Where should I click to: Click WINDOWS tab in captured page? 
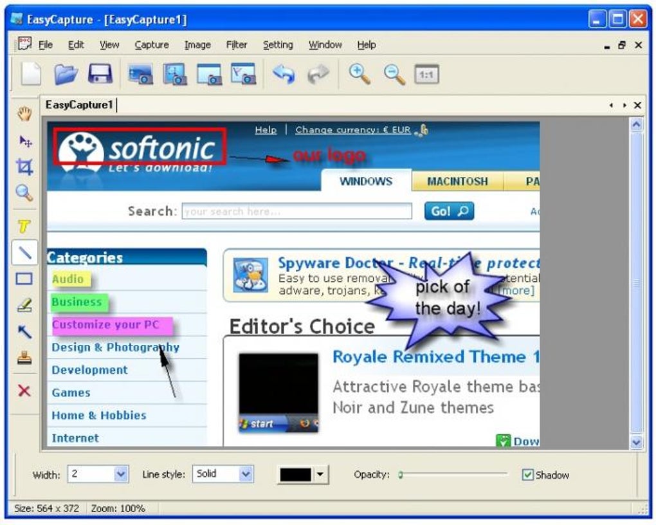366,181
